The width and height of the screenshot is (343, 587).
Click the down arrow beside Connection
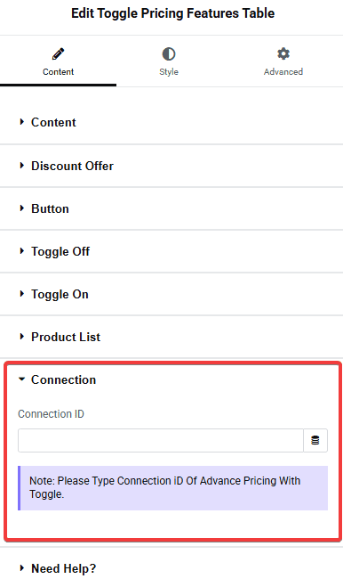(x=22, y=379)
